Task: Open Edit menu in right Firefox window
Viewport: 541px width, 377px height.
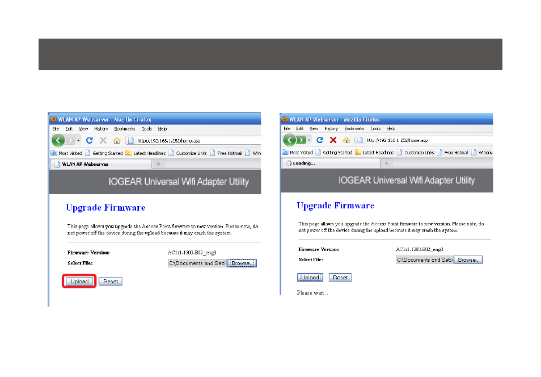Action: 300,128
